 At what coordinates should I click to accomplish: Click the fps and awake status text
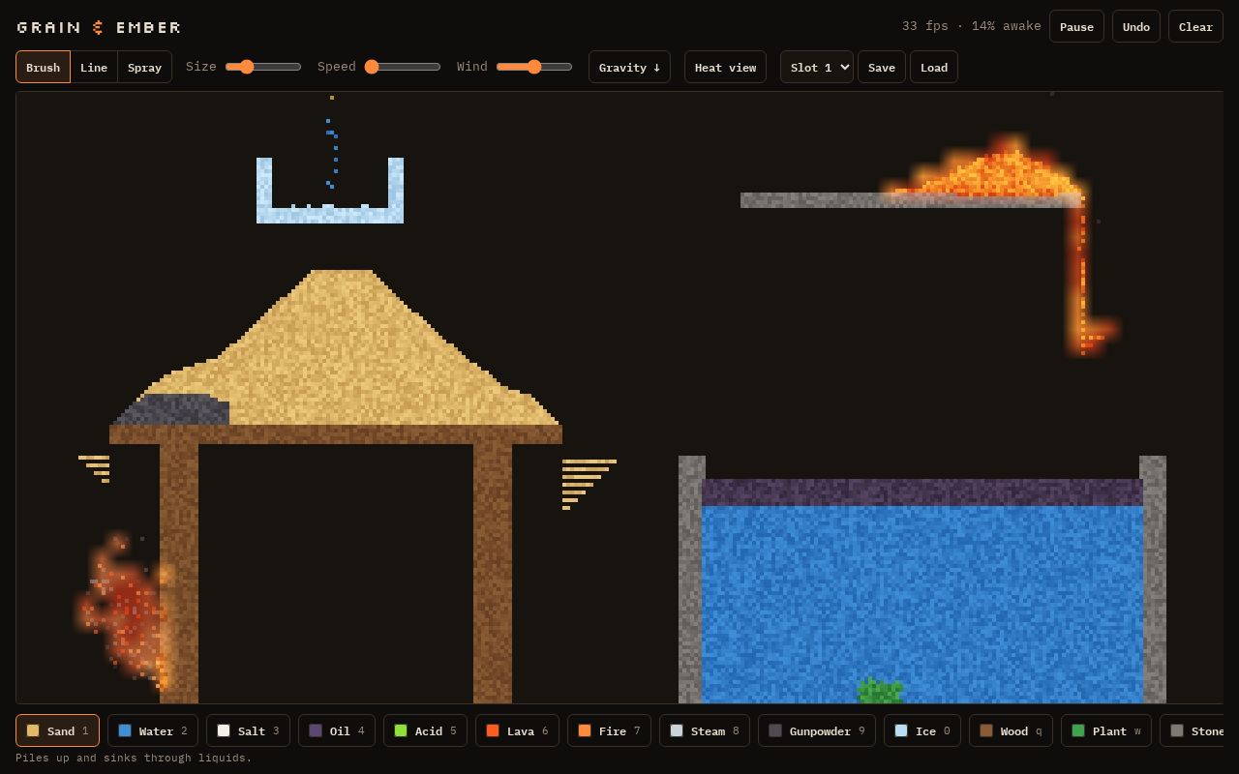click(x=972, y=26)
